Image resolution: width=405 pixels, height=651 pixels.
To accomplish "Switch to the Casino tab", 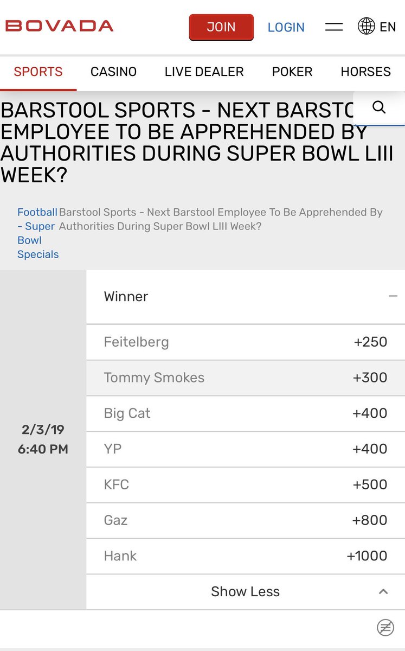I will coord(113,72).
